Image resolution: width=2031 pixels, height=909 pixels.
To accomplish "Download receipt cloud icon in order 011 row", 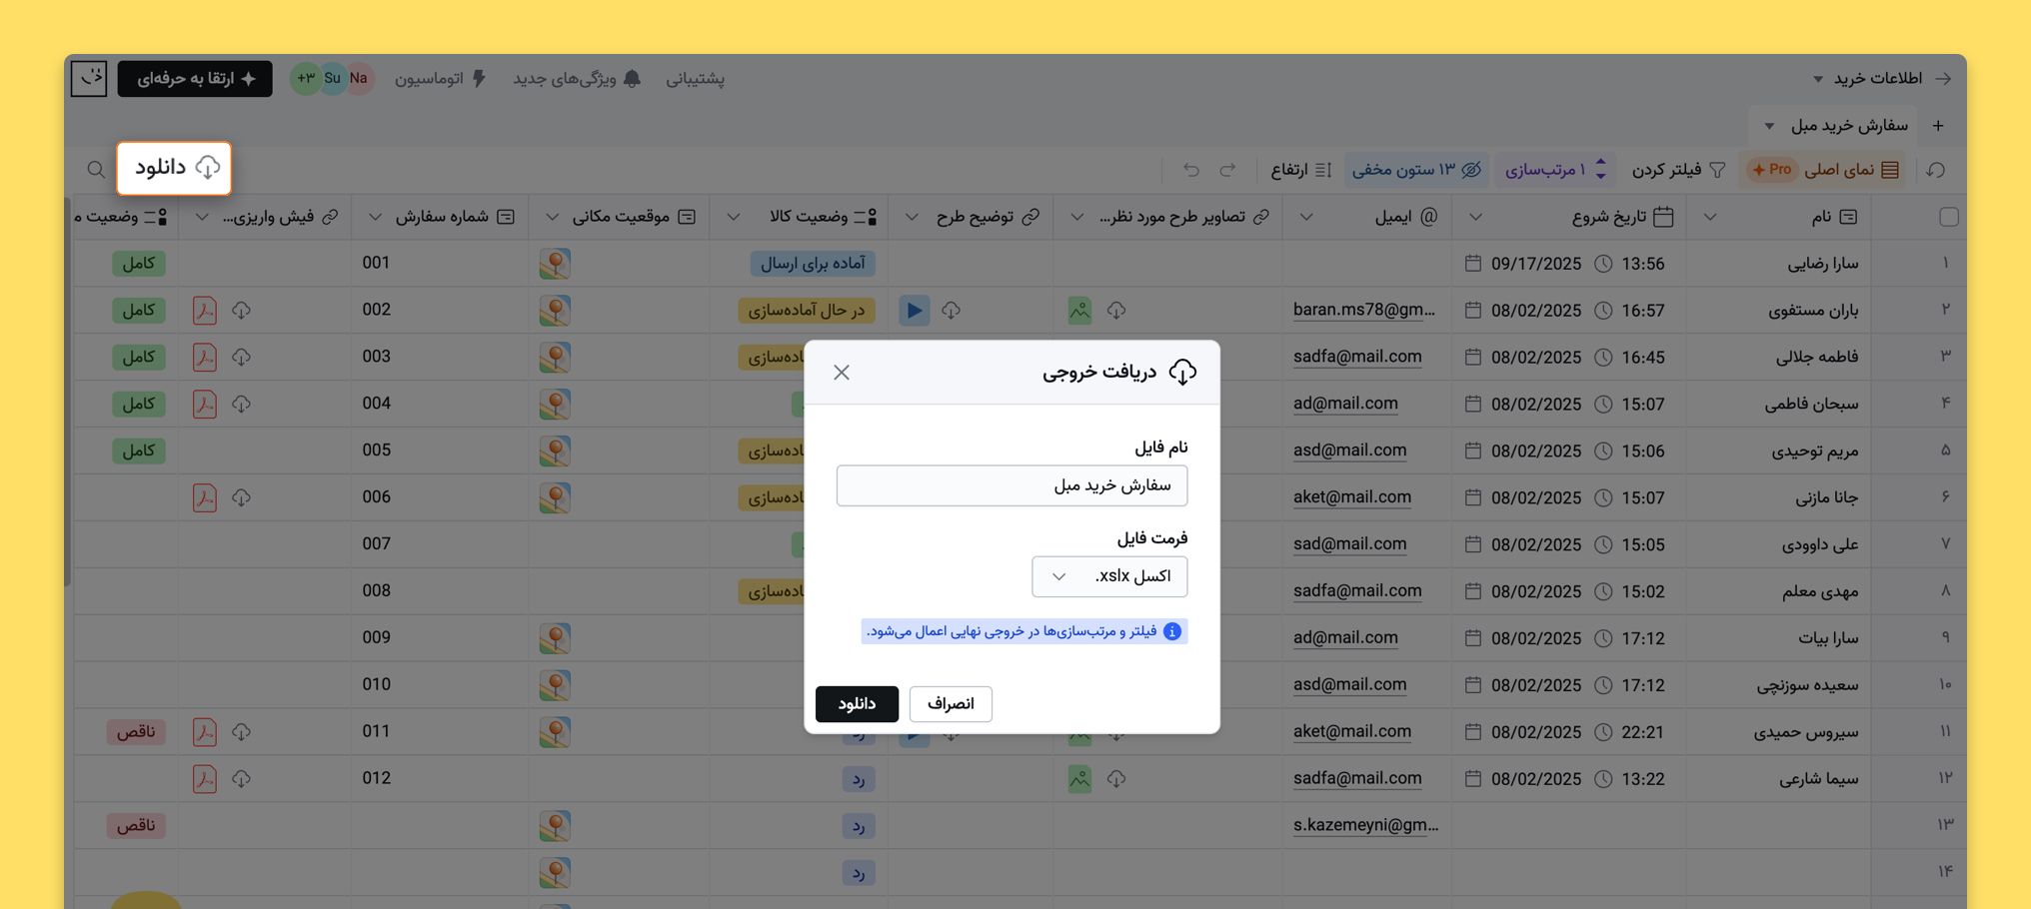I will coord(241,732).
